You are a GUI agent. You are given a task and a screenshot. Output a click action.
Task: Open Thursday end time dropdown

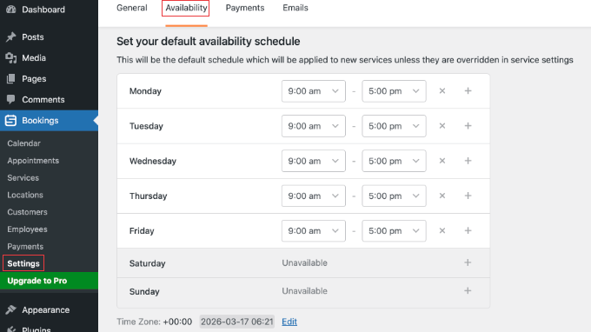pos(394,196)
